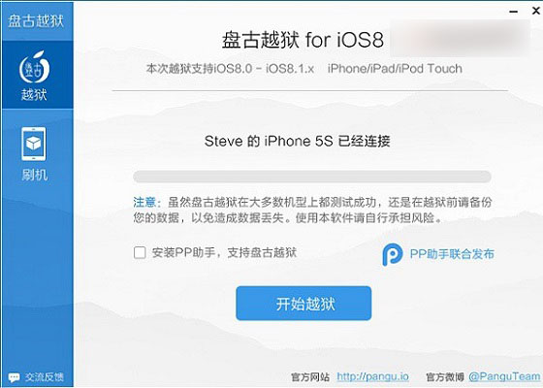Viewport: 543px width, 388px height.
Task: Click the 盘古越狱 for iOS8 heading
Action: (x=303, y=40)
